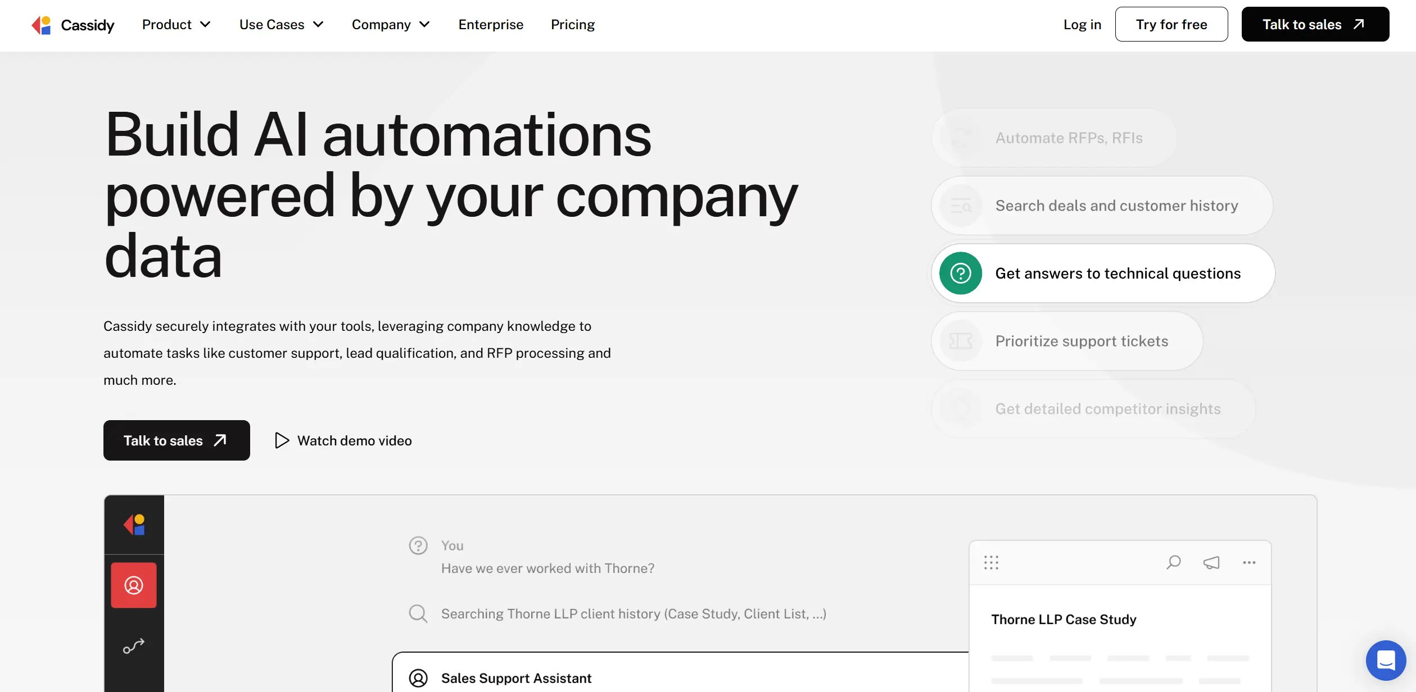Expand the Product dropdown menu
This screenshot has height=692, width=1416.
tap(176, 25)
